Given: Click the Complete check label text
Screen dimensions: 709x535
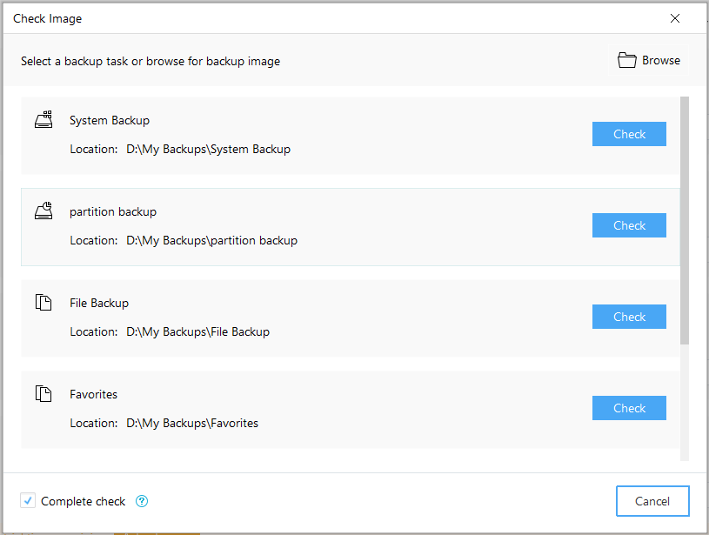Looking at the screenshot, I should coord(84,501).
